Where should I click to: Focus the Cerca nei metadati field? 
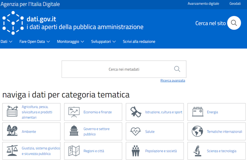(124, 69)
